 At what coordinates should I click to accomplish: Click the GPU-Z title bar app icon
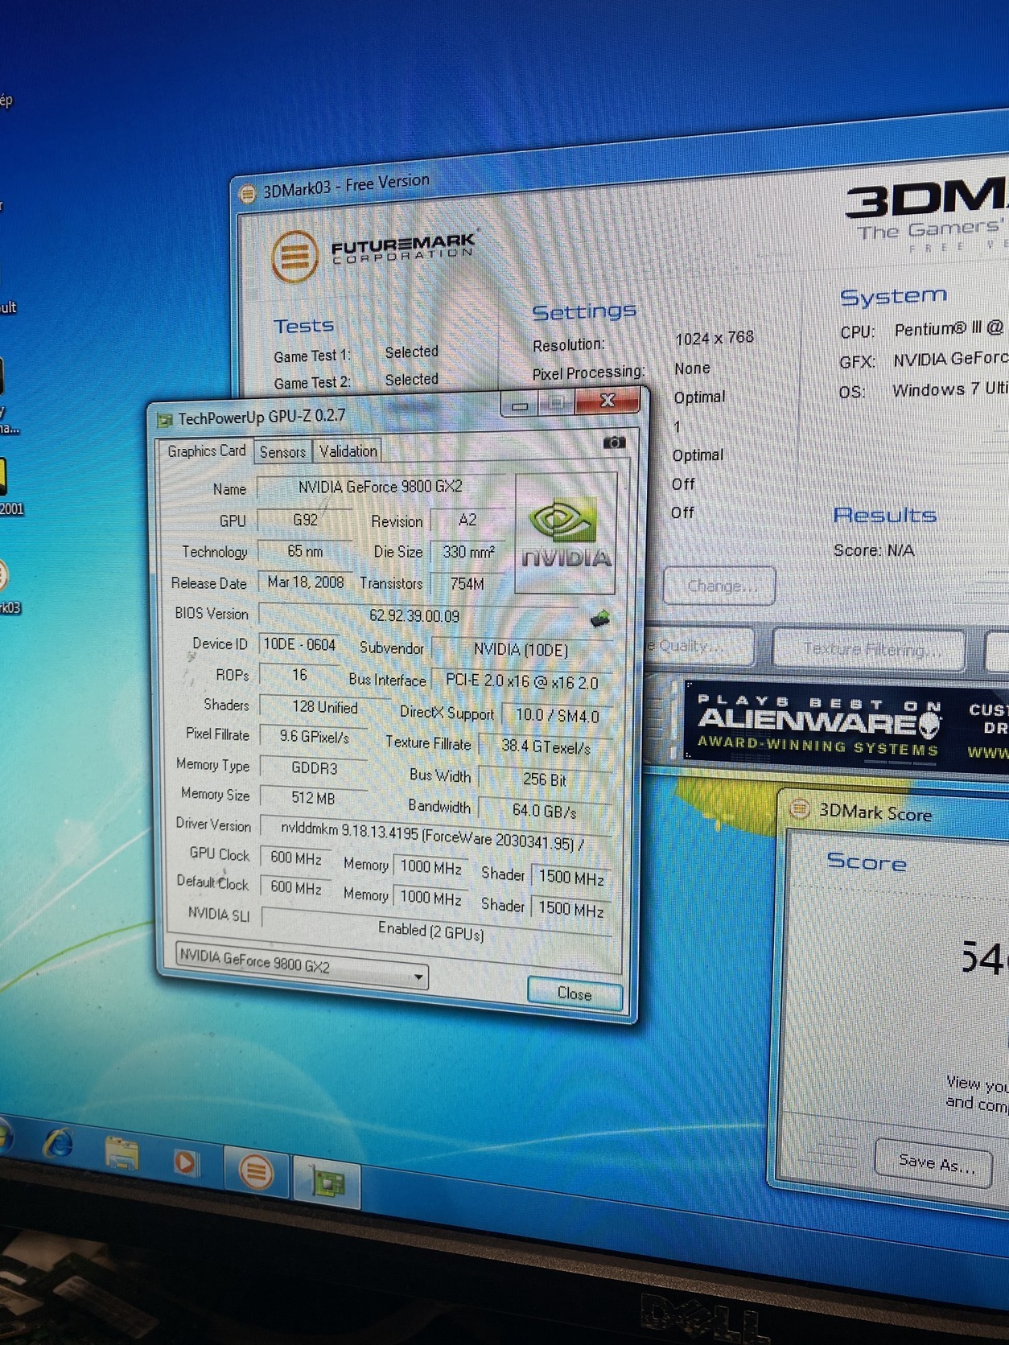click(165, 419)
